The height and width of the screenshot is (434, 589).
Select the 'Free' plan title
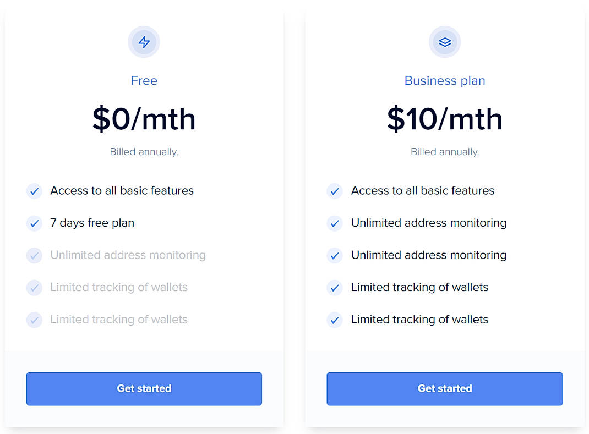[144, 80]
